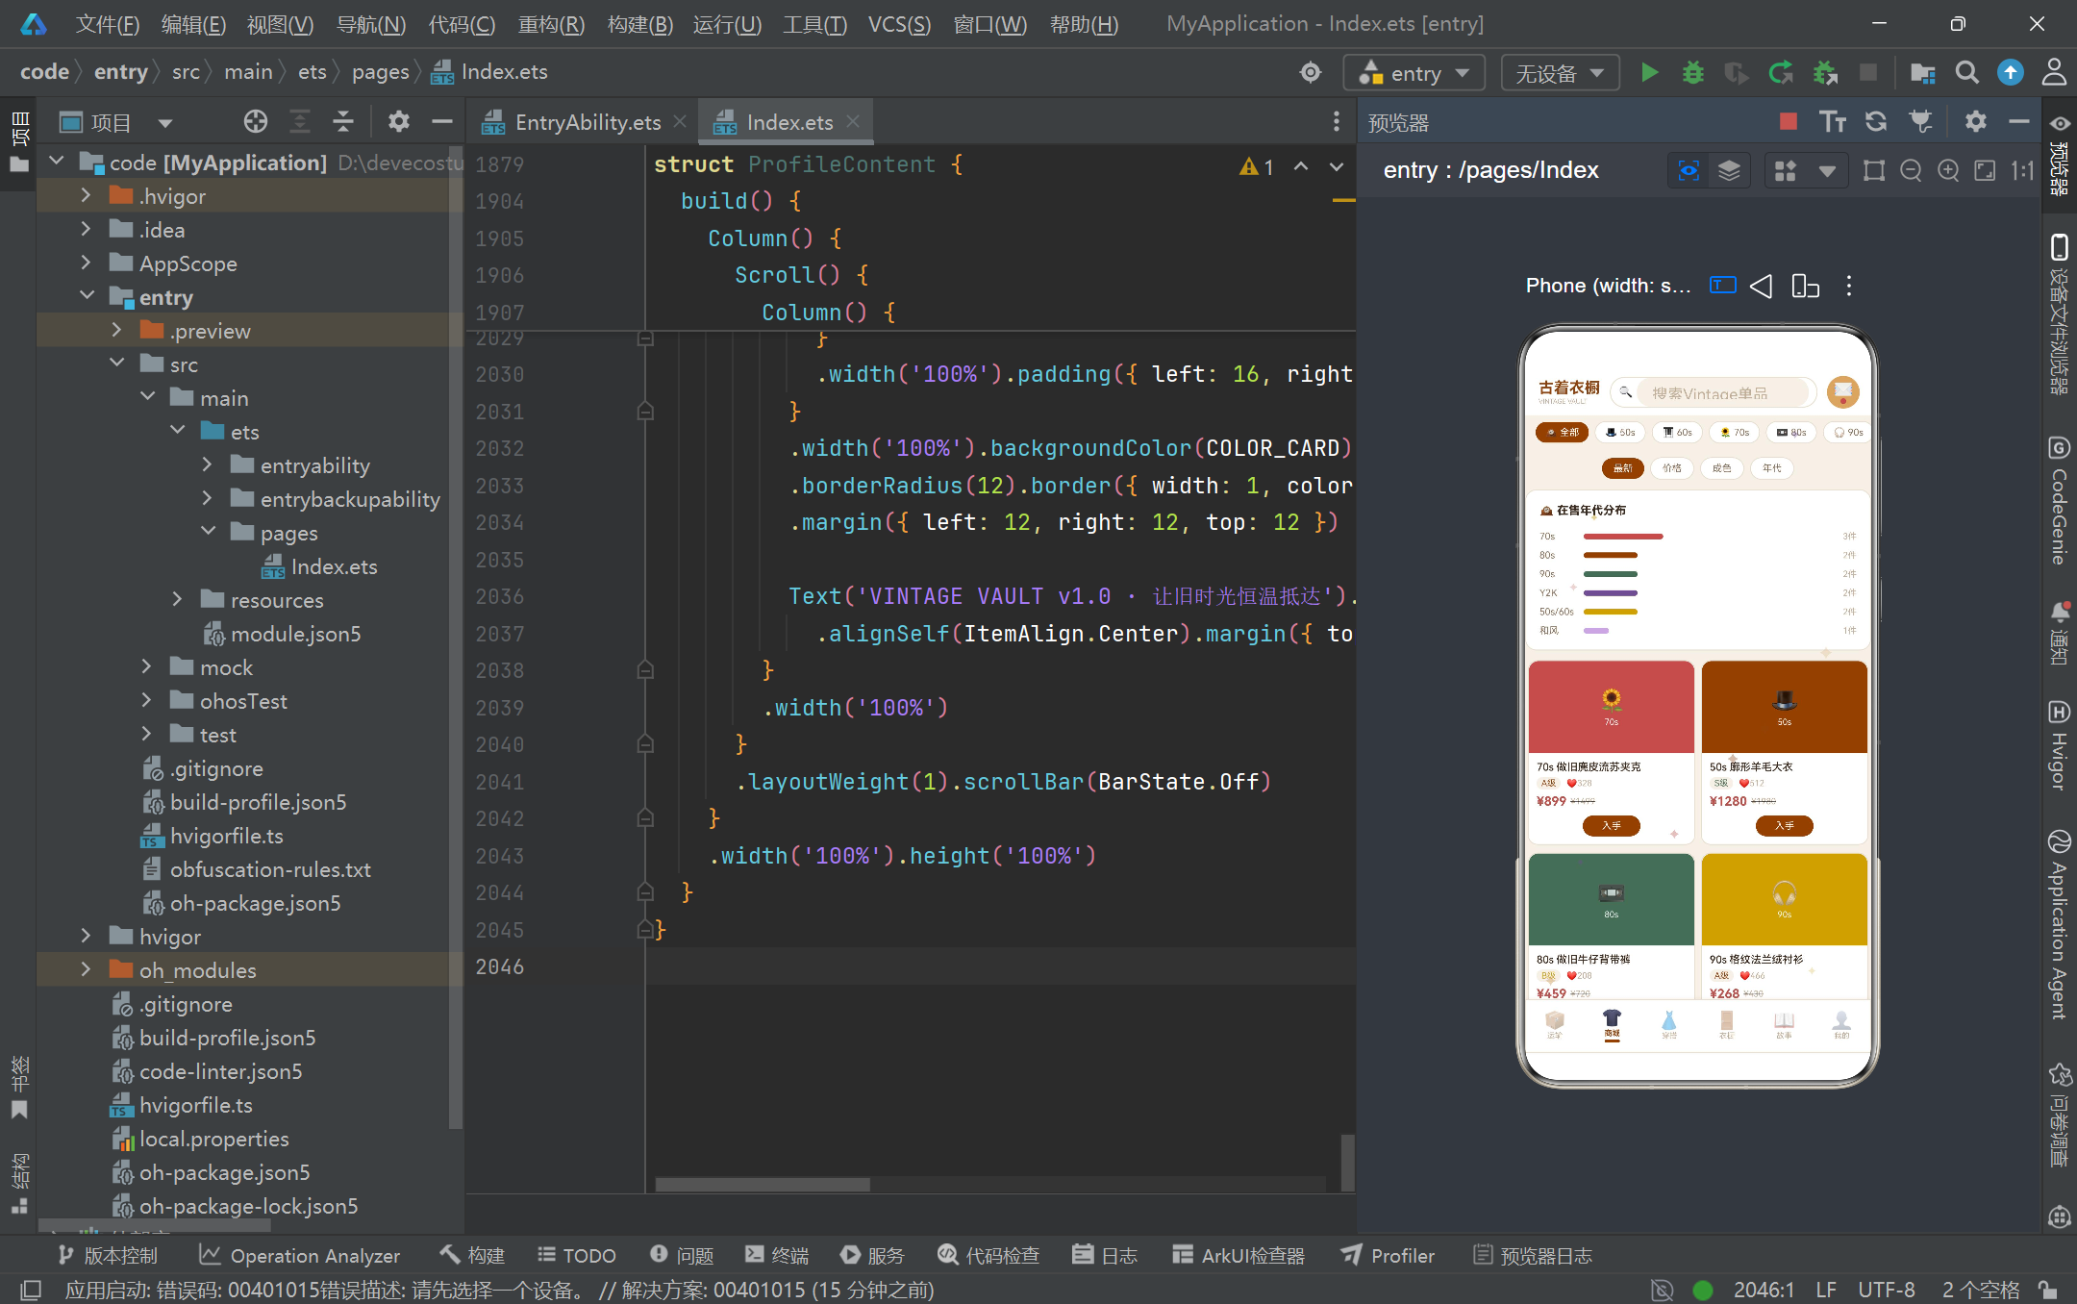2077x1304 pixels.
Task: Open Operation Analyzer tool window
Action: (300, 1255)
